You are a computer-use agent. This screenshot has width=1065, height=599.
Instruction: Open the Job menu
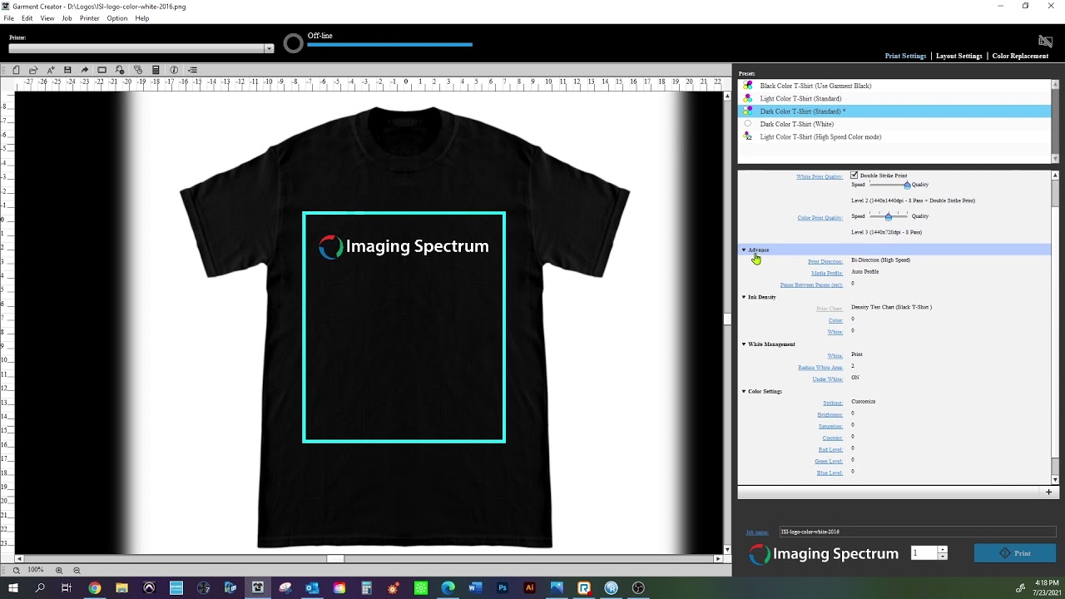point(67,18)
